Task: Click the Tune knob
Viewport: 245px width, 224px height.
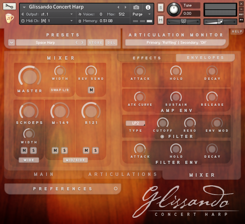Action: 174,9
